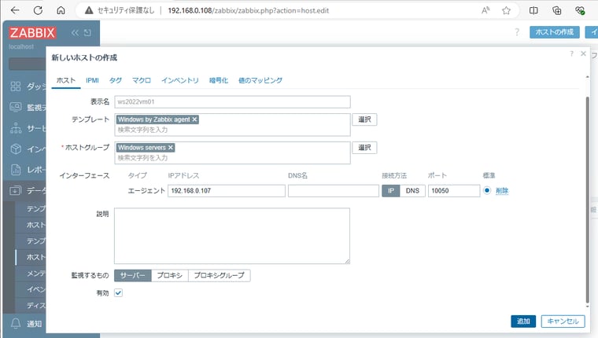Viewport: 598px width, 338px height.
Task: Click the empty DNS name field
Action: [x=334, y=190]
